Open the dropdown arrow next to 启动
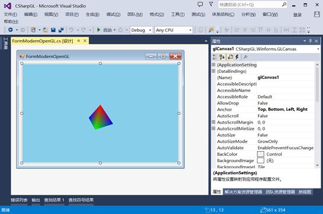Viewport: 323px width, 214px height. (x=114, y=30)
